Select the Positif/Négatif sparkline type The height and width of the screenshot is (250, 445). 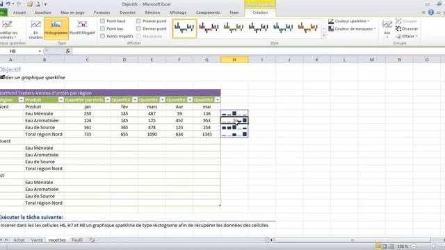pos(82,28)
